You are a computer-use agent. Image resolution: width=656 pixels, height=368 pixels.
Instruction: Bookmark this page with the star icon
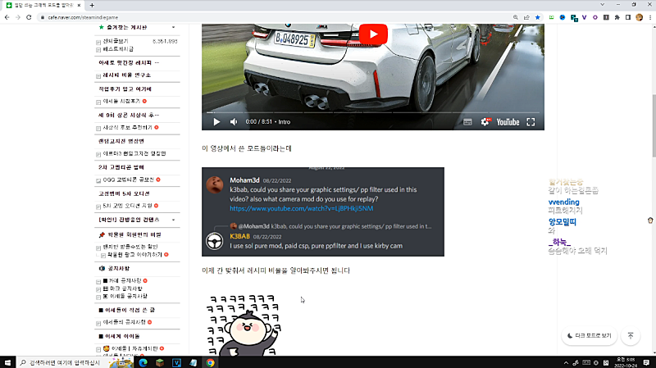coord(537,16)
